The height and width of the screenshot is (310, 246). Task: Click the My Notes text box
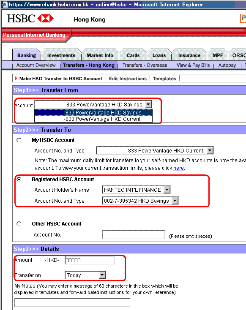click(x=72, y=302)
